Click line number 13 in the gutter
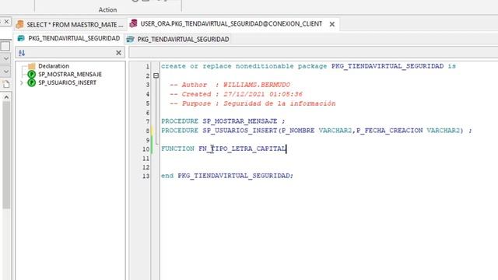This screenshot has width=498, height=280. [146, 176]
